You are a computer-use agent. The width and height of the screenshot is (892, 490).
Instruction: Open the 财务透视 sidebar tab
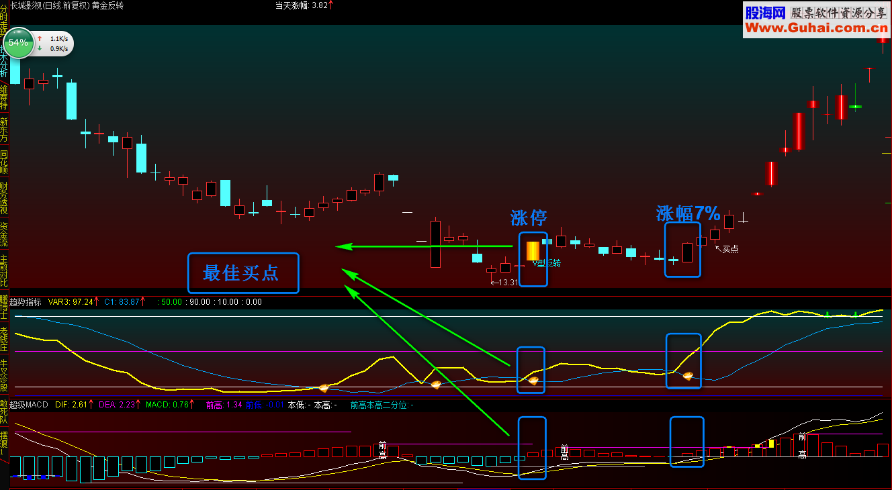(x=4, y=198)
